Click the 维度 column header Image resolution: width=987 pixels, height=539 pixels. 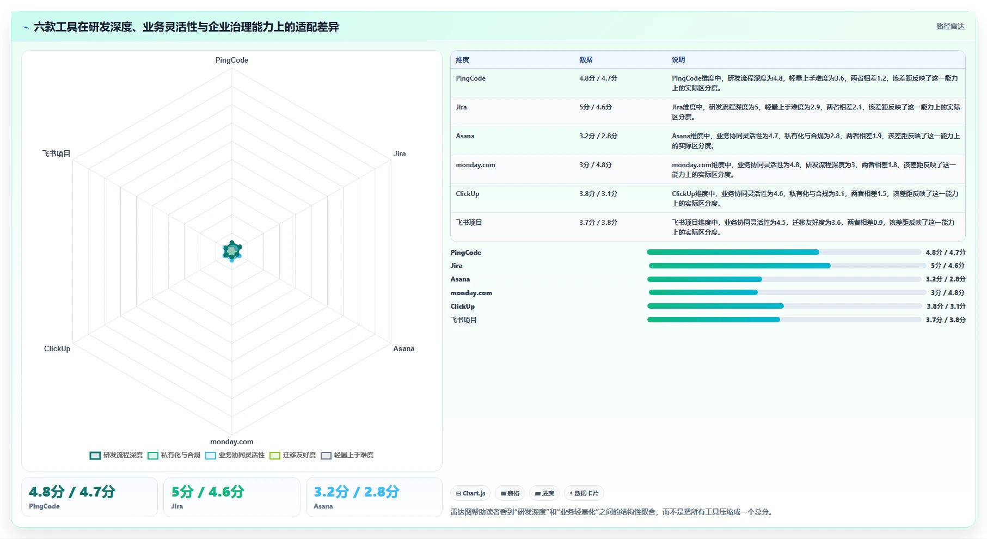[x=462, y=60]
